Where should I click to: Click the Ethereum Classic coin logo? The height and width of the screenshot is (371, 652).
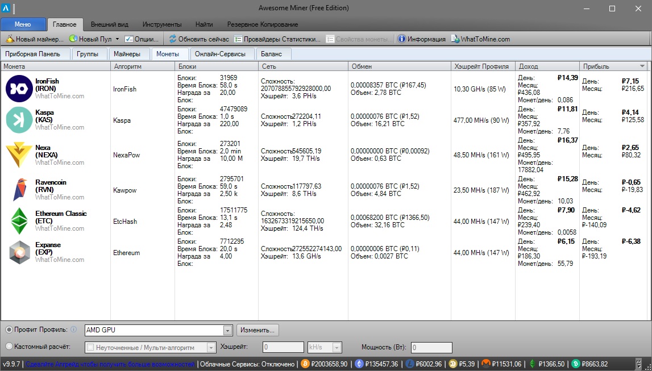click(x=19, y=221)
